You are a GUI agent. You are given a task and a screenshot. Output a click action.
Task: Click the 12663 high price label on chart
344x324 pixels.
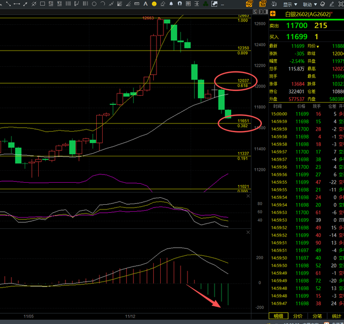(x=148, y=18)
